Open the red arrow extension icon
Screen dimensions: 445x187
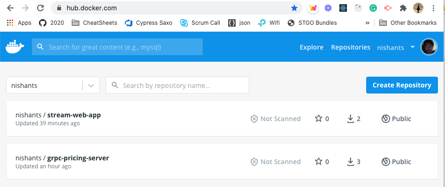point(388,8)
